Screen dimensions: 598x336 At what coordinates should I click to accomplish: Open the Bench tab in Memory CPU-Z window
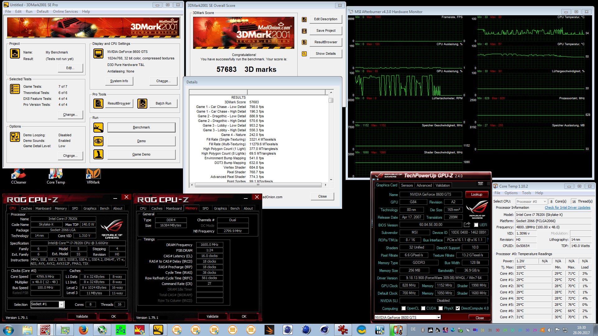(x=235, y=208)
